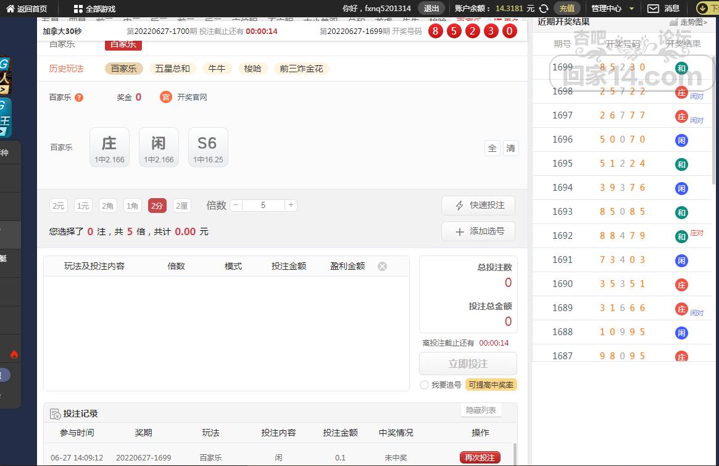Open the 开奖官网 official icon

(165, 97)
